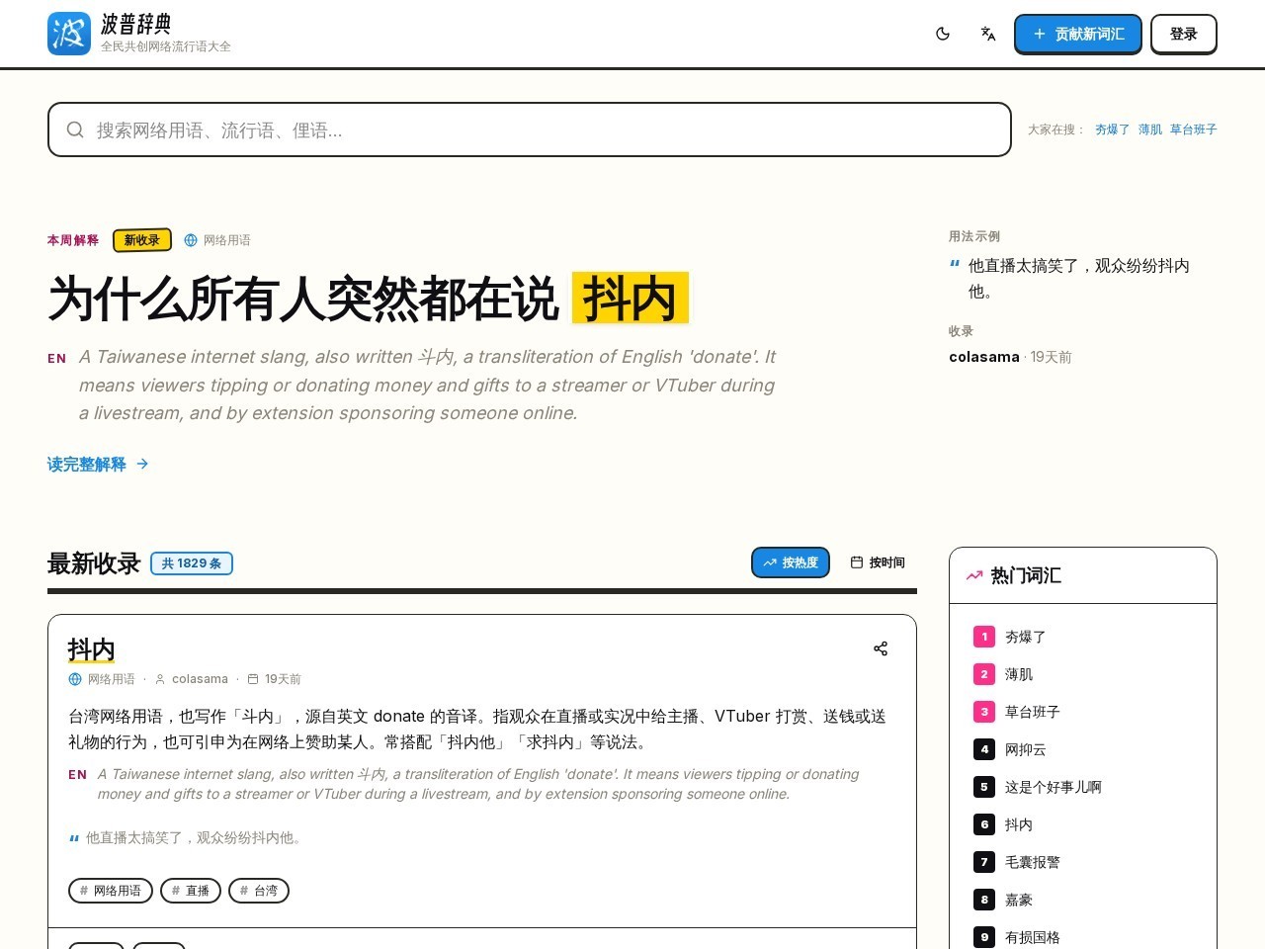
Task: Open contributor colasama in hero sidebar
Action: [x=984, y=357]
